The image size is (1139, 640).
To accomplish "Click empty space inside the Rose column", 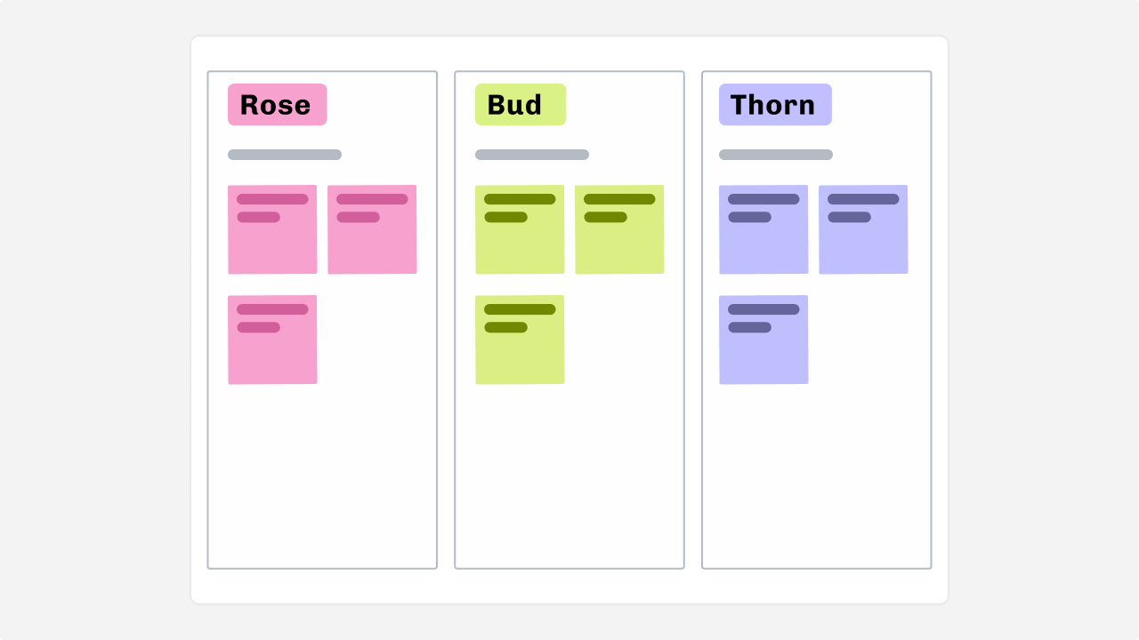I will point(322,480).
